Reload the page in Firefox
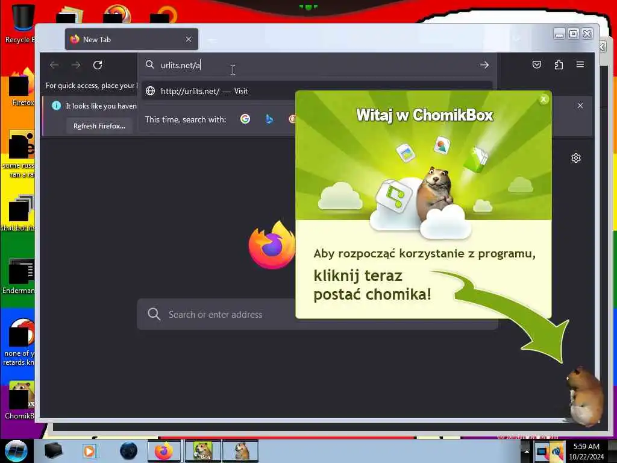 pos(98,65)
